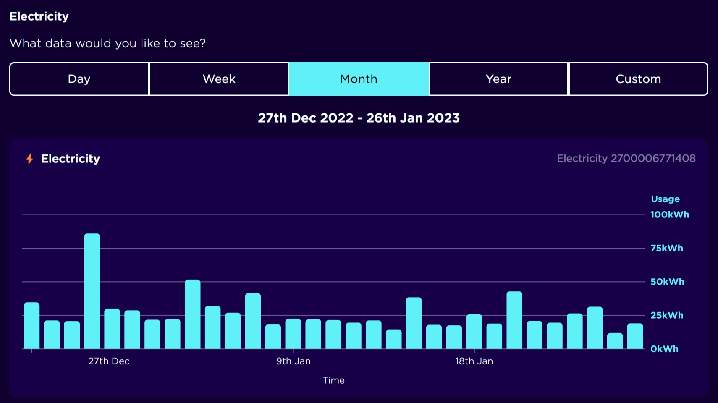Image resolution: width=718 pixels, height=403 pixels.
Task: Click the date range heading 27th Dec - 26th Jan
Action: tap(359, 118)
